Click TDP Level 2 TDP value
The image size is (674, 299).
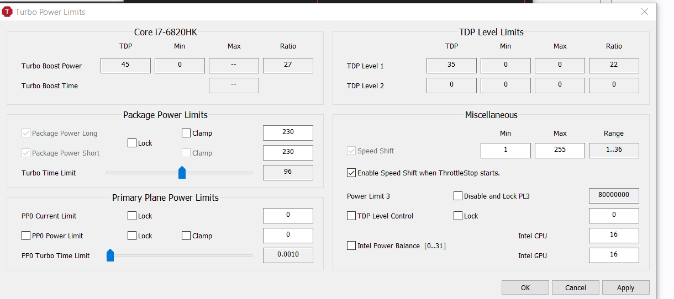pyautogui.click(x=451, y=85)
